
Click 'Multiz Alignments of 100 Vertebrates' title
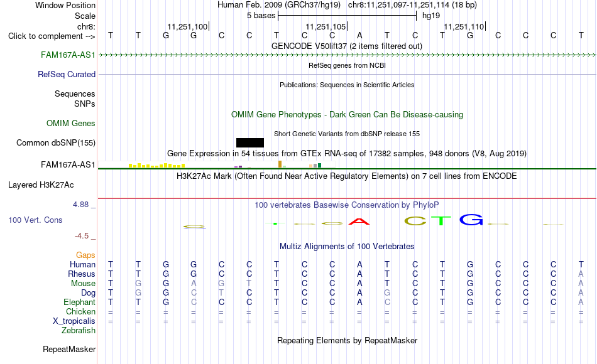click(x=347, y=246)
